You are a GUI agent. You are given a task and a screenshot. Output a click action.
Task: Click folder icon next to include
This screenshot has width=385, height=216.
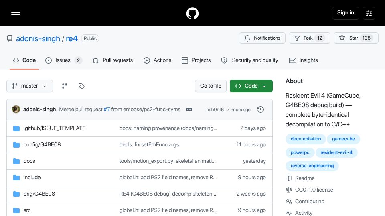point(16,177)
